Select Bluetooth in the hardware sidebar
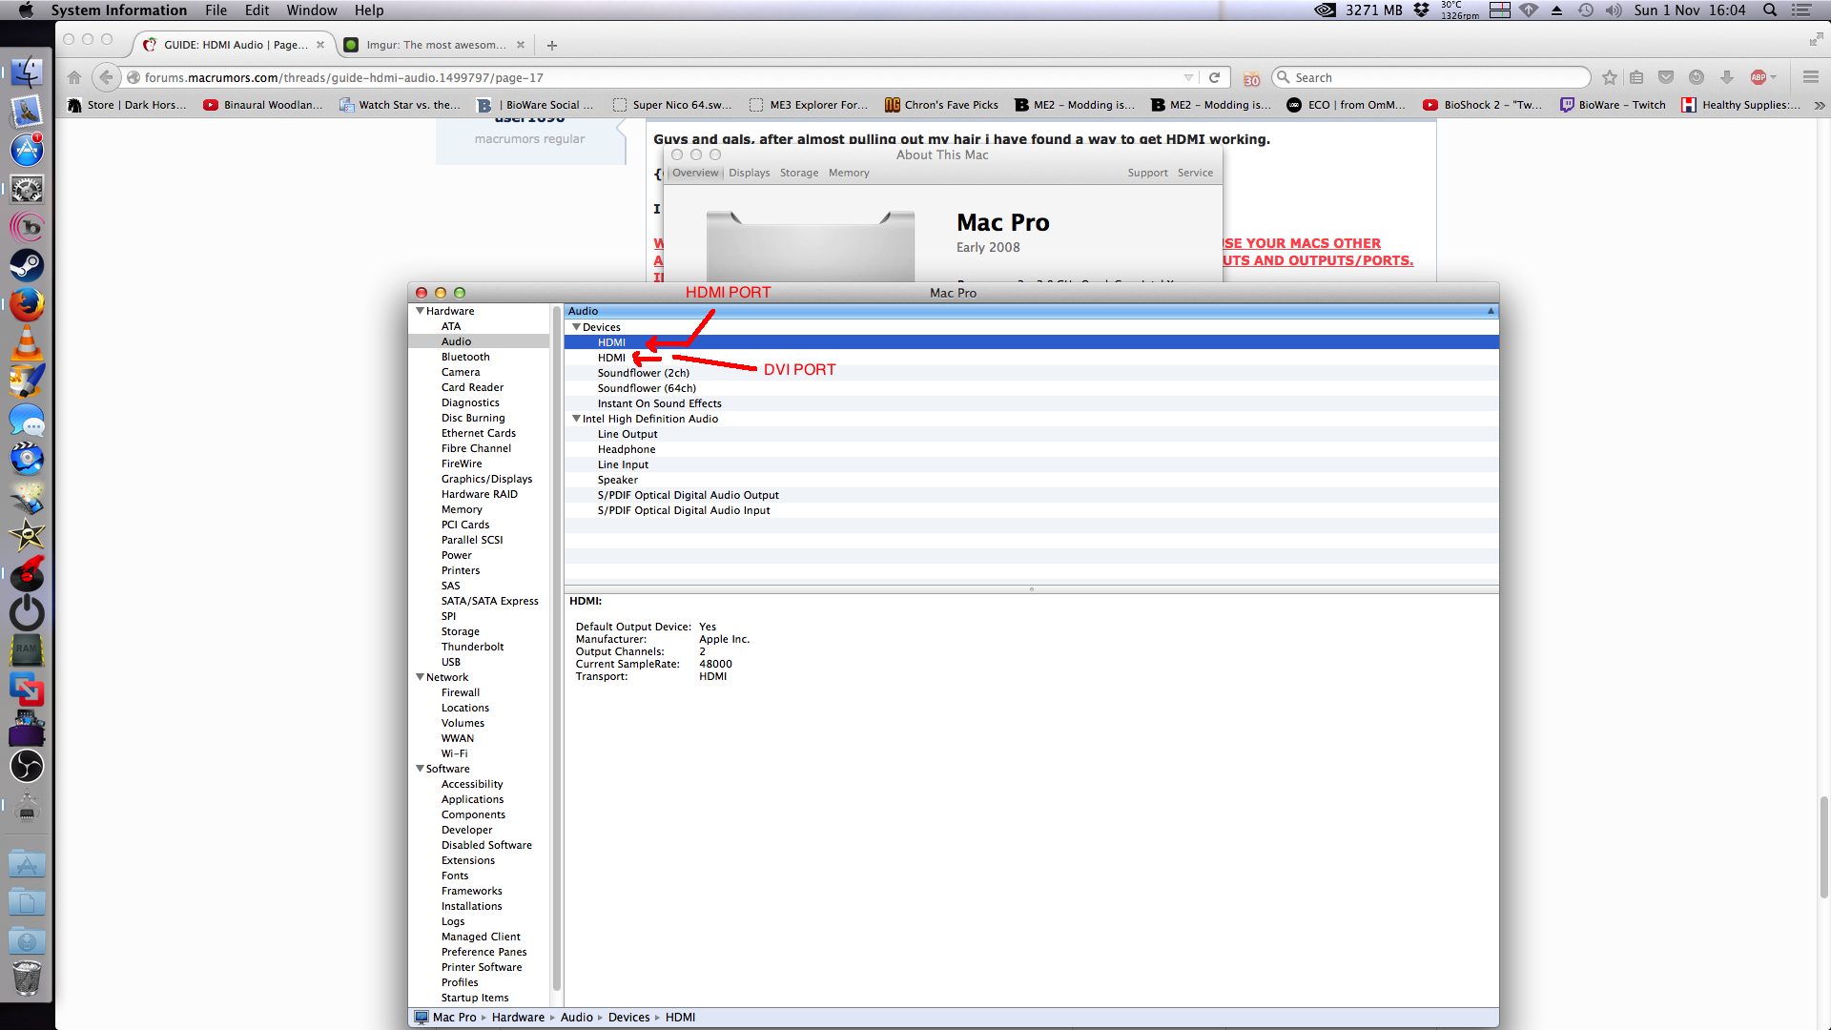This screenshot has width=1831, height=1030. coord(465,356)
